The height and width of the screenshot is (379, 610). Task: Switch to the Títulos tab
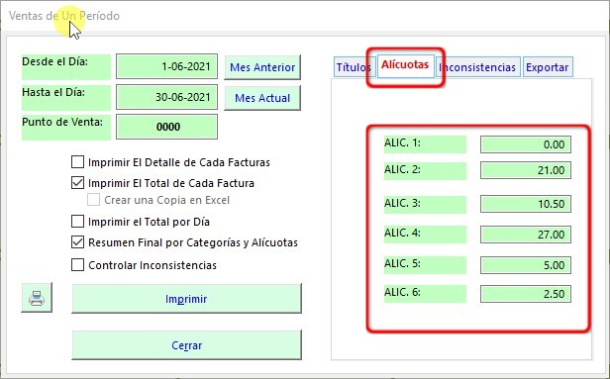tap(354, 67)
